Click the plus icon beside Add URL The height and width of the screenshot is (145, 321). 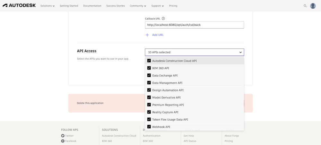pos(147,35)
